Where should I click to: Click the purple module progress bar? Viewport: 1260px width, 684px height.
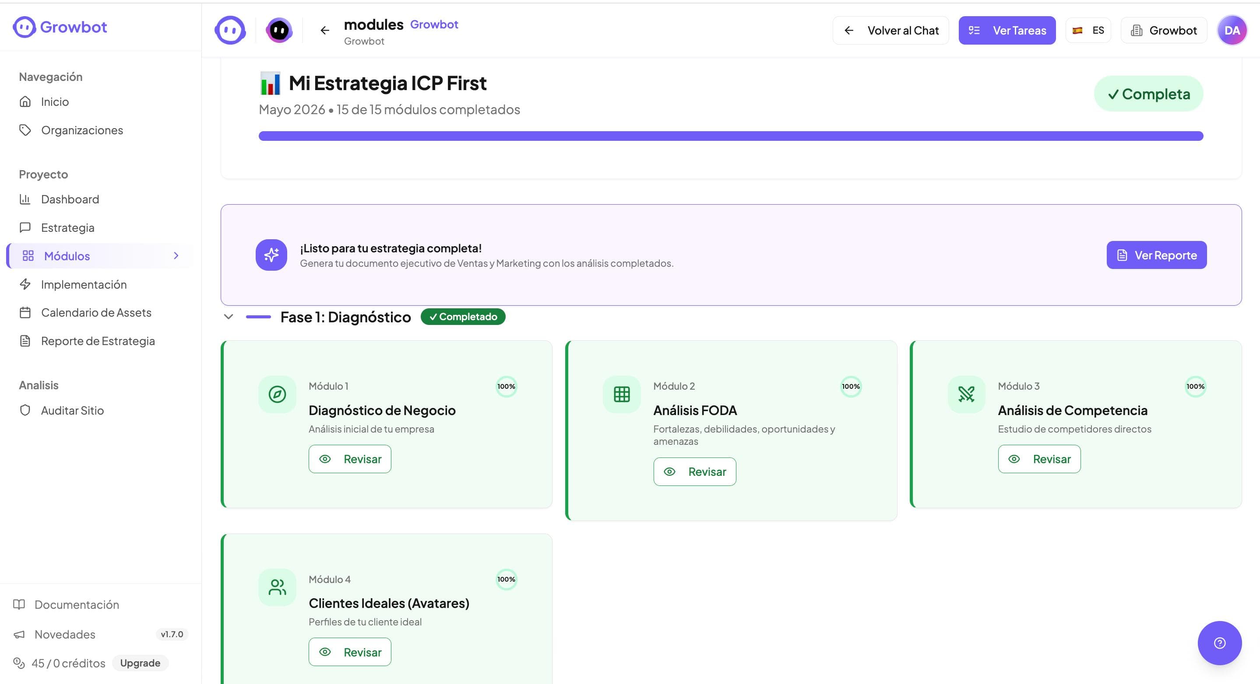pos(731,136)
